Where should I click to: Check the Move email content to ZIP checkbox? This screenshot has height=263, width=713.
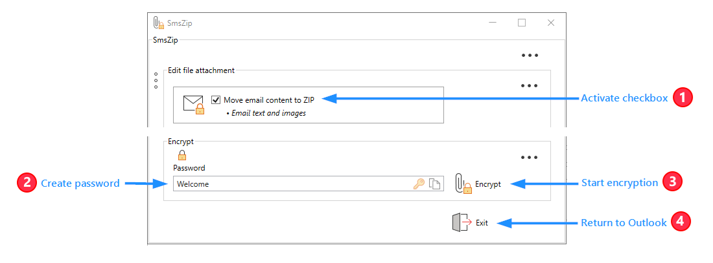point(216,100)
